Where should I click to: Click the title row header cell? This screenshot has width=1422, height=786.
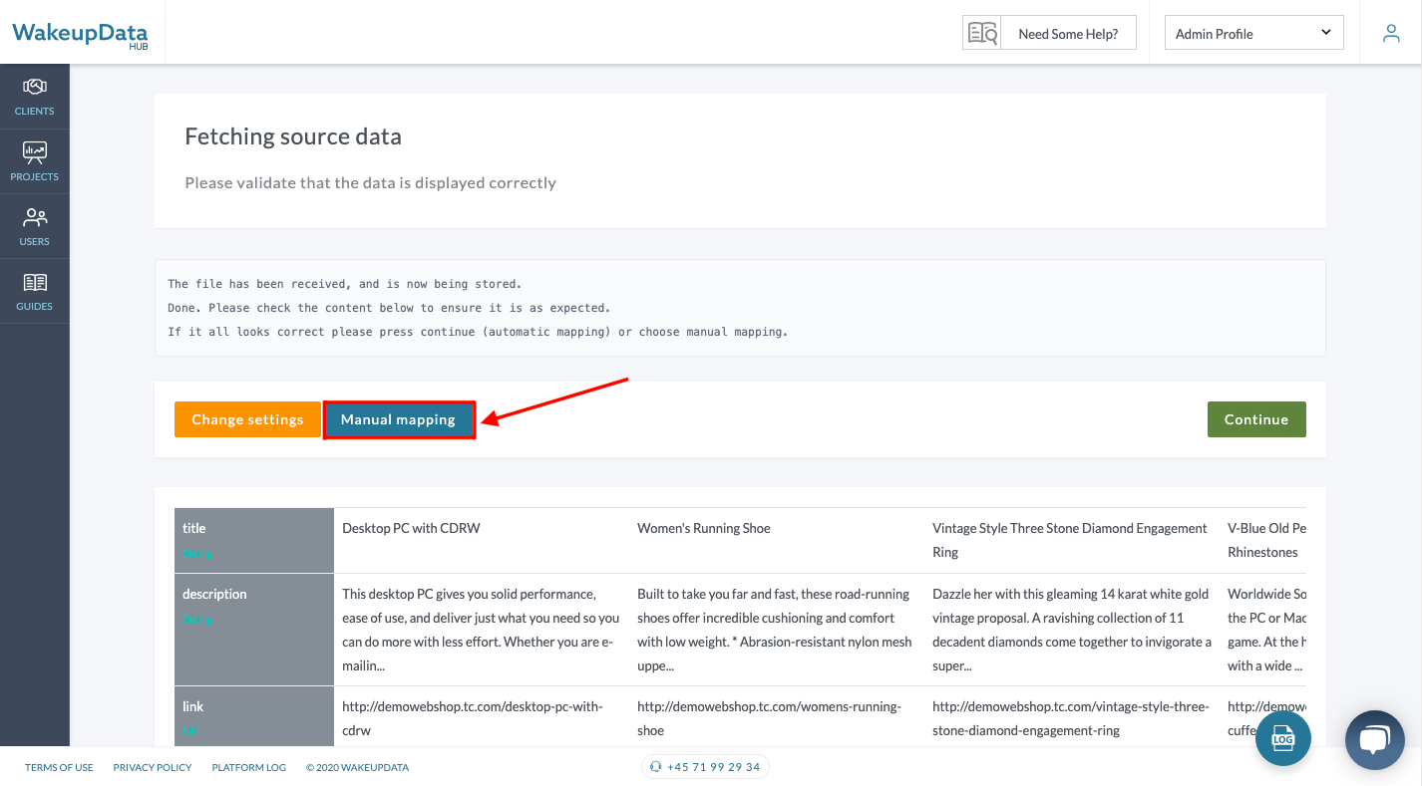[x=253, y=540]
